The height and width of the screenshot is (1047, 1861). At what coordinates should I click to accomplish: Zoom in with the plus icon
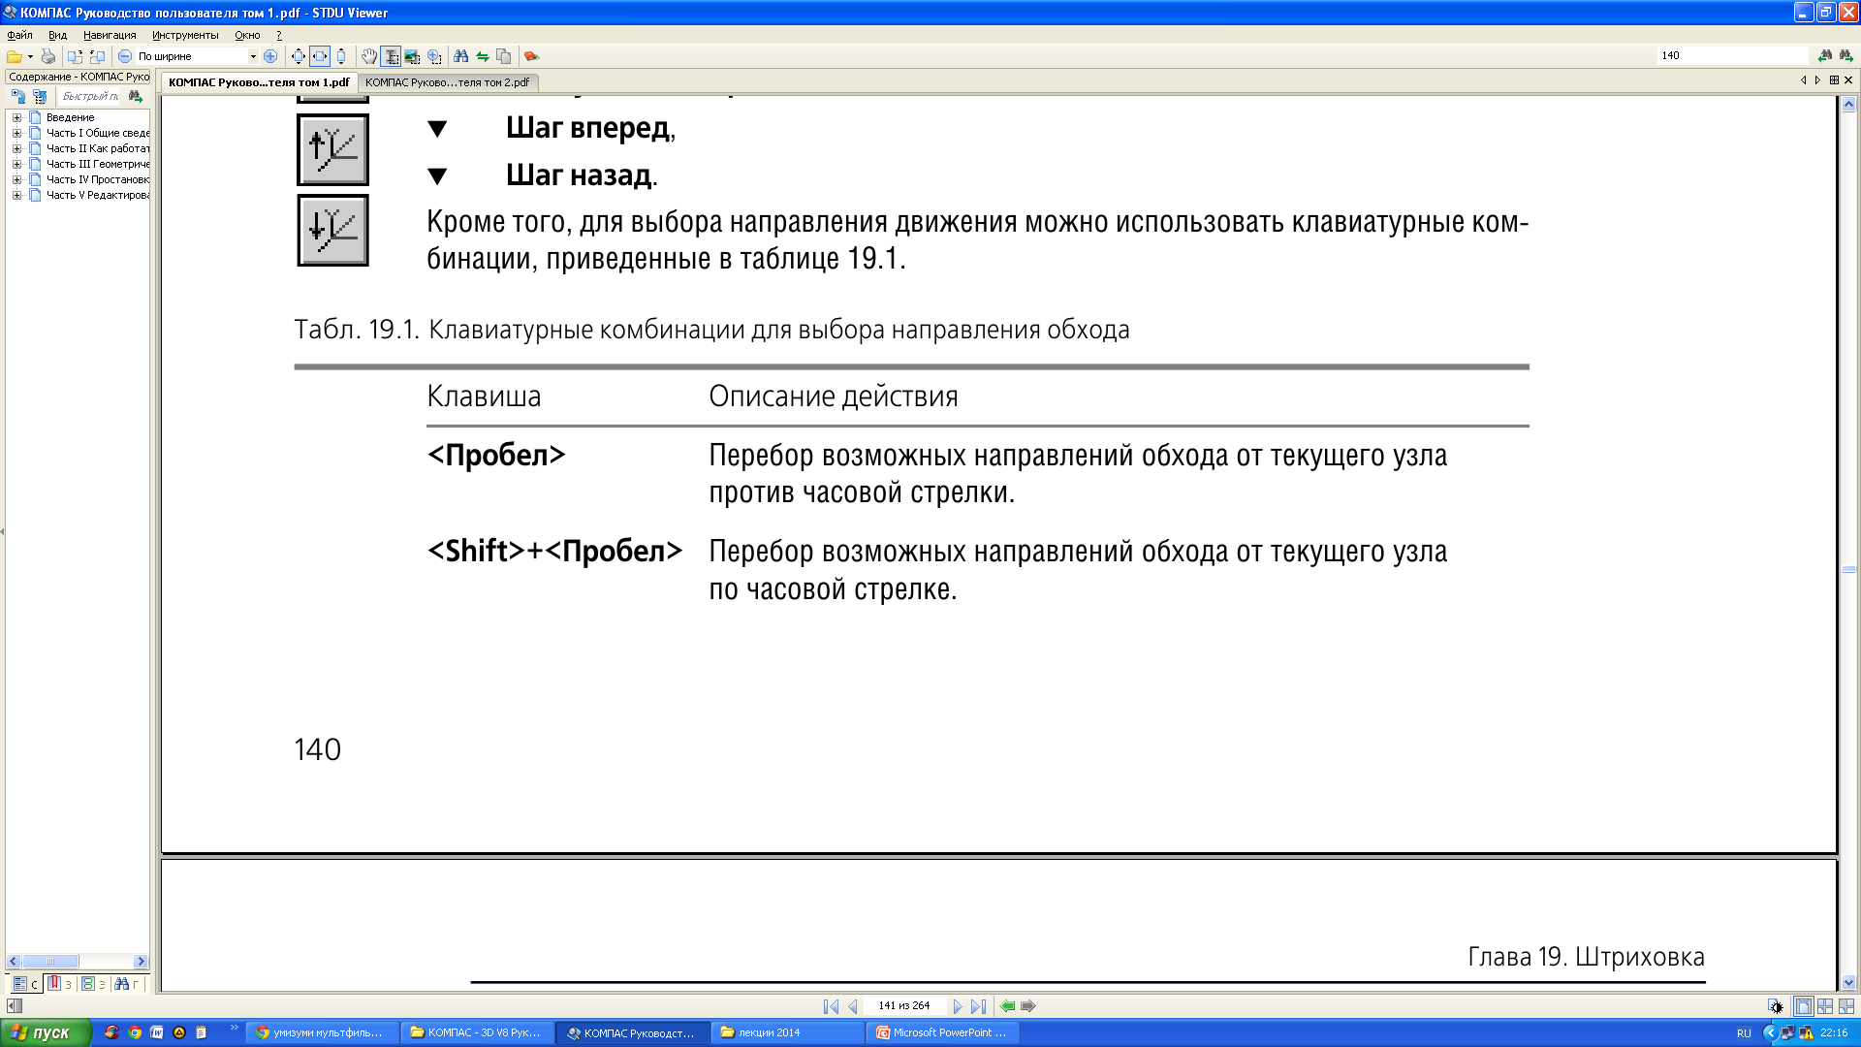(270, 56)
